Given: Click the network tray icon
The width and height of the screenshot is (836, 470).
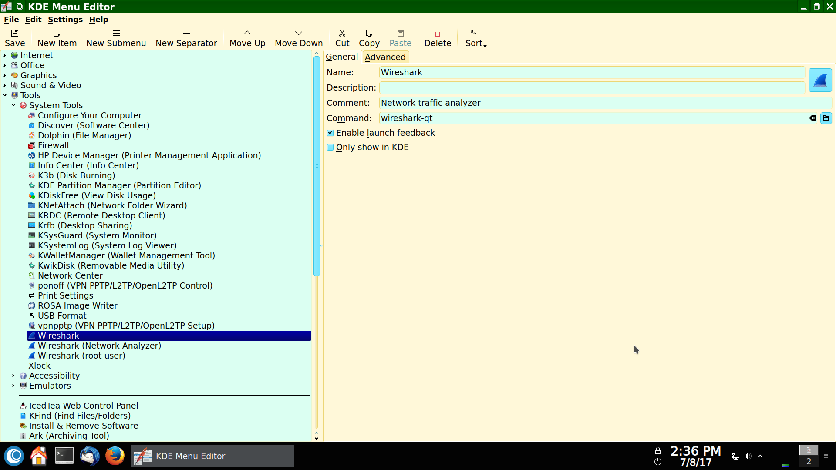Looking at the screenshot, I should pos(736,456).
